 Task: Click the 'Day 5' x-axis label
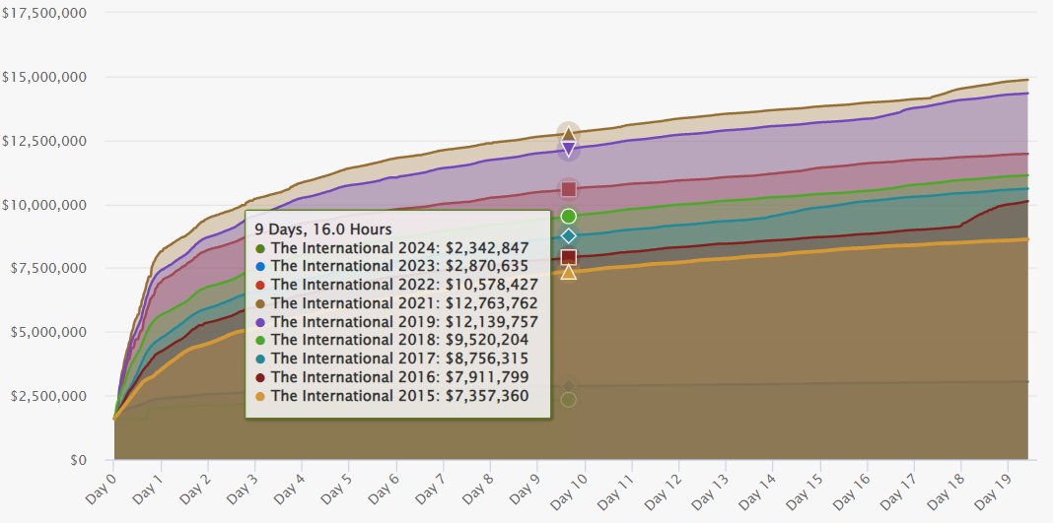pyautogui.click(x=334, y=489)
